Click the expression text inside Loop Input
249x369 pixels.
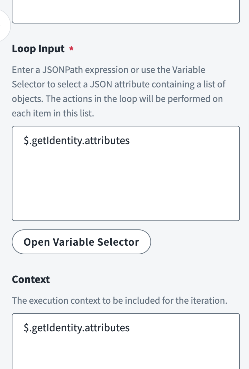77,141
